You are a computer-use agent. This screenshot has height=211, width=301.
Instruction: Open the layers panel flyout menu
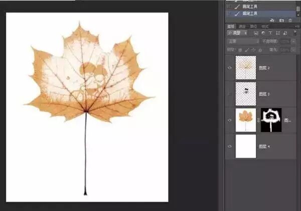(x=297, y=26)
